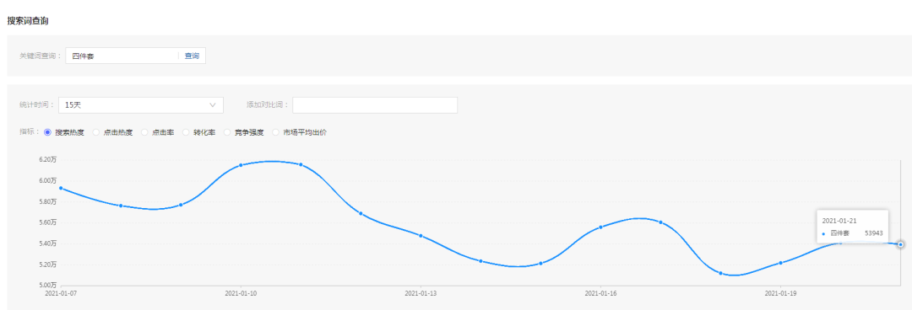Select the 搜索热度 radio button
Viewport: 912px width, 310px height.
coord(47,132)
